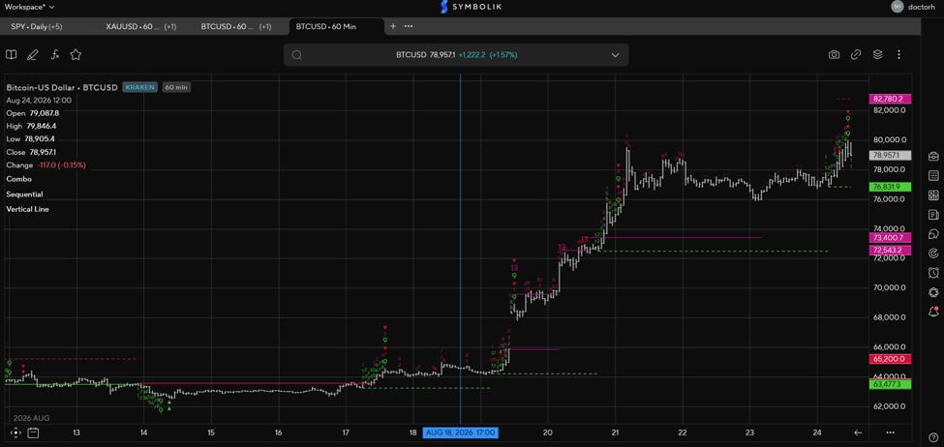Click the 72,543.2 magenta price tag

[891, 250]
